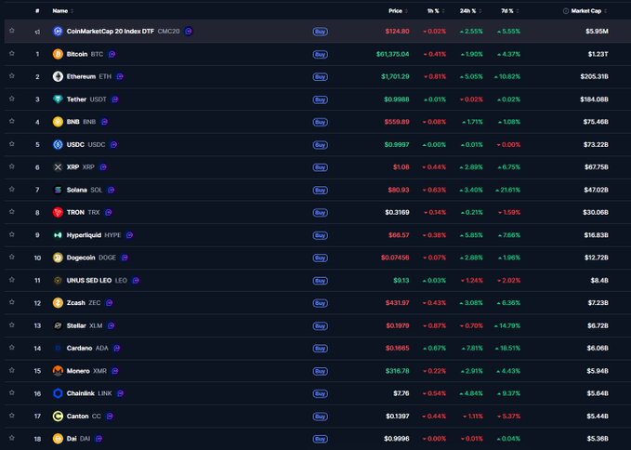Open the Stellar XLM coin page
631x450 pixels.
coord(85,325)
